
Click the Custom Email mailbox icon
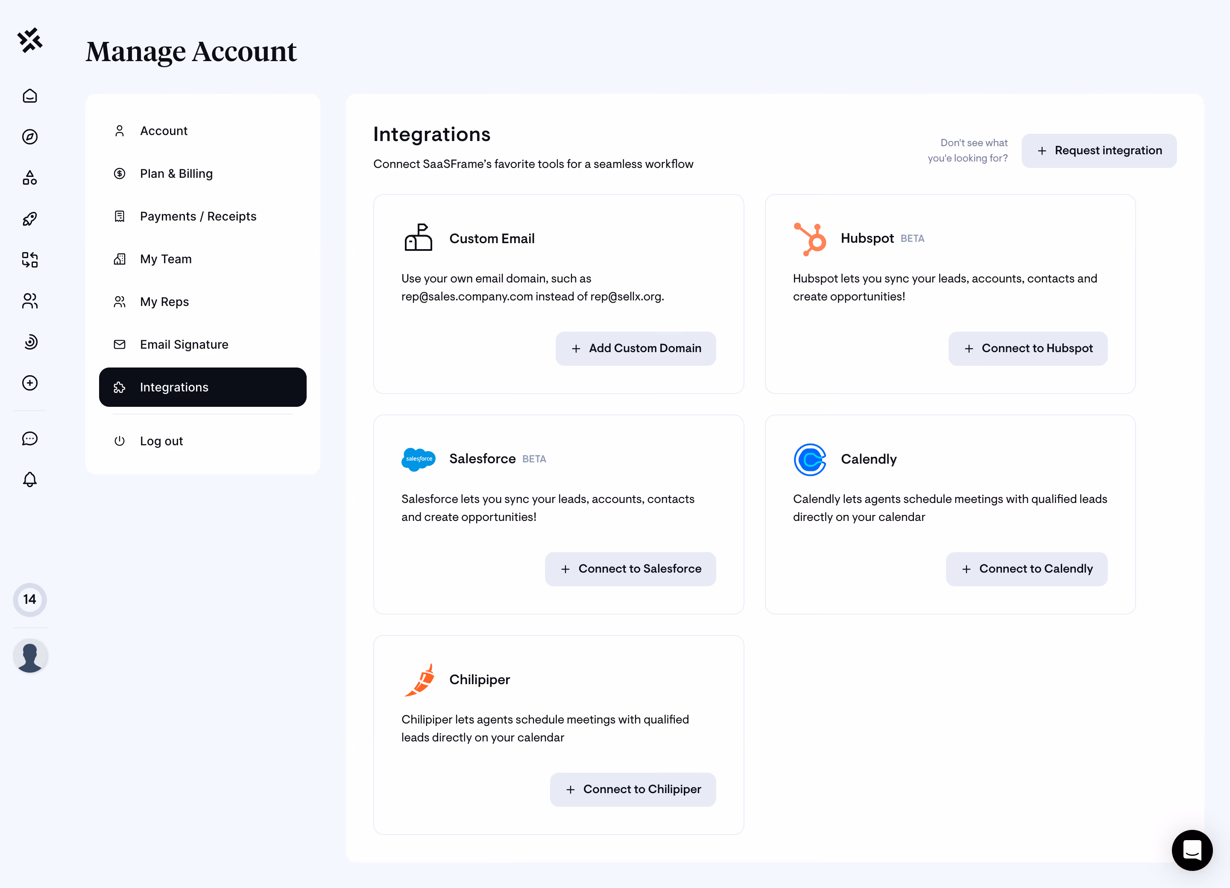pos(418,238)
